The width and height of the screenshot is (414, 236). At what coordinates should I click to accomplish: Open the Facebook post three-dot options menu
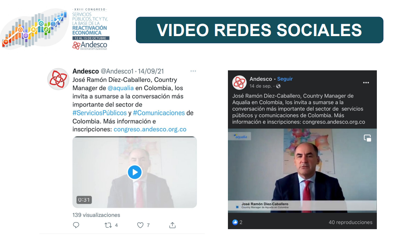coord(366,83)
